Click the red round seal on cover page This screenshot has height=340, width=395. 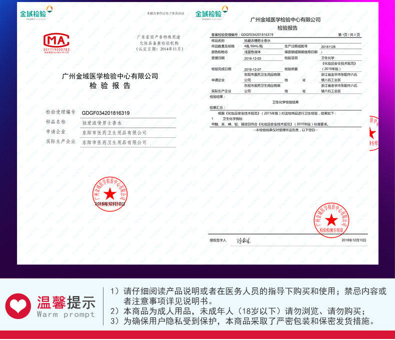110,194
